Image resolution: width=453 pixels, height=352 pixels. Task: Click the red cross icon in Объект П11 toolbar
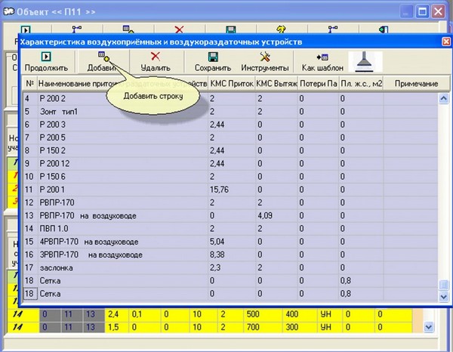[179, 29]
